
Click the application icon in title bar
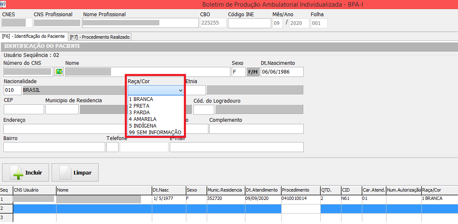click(4, 4)
